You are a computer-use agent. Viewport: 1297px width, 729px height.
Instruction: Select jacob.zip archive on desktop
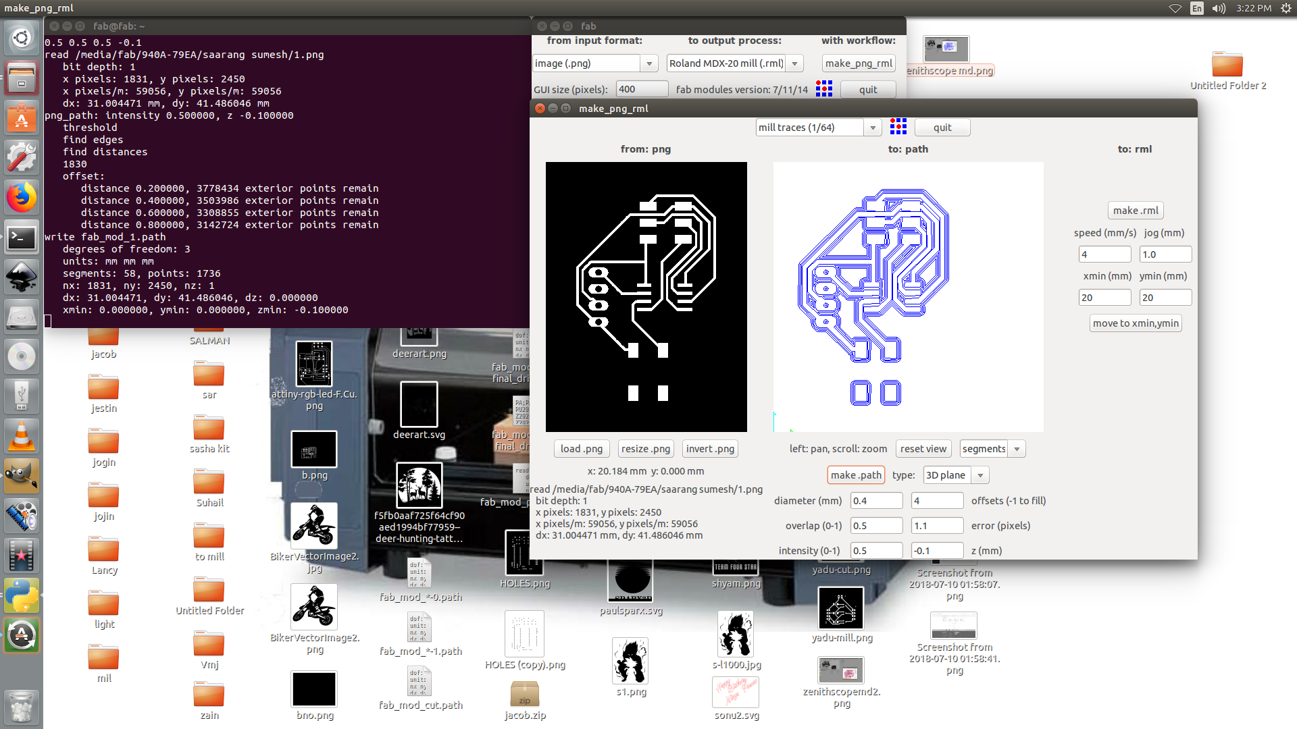pos(525,701)
